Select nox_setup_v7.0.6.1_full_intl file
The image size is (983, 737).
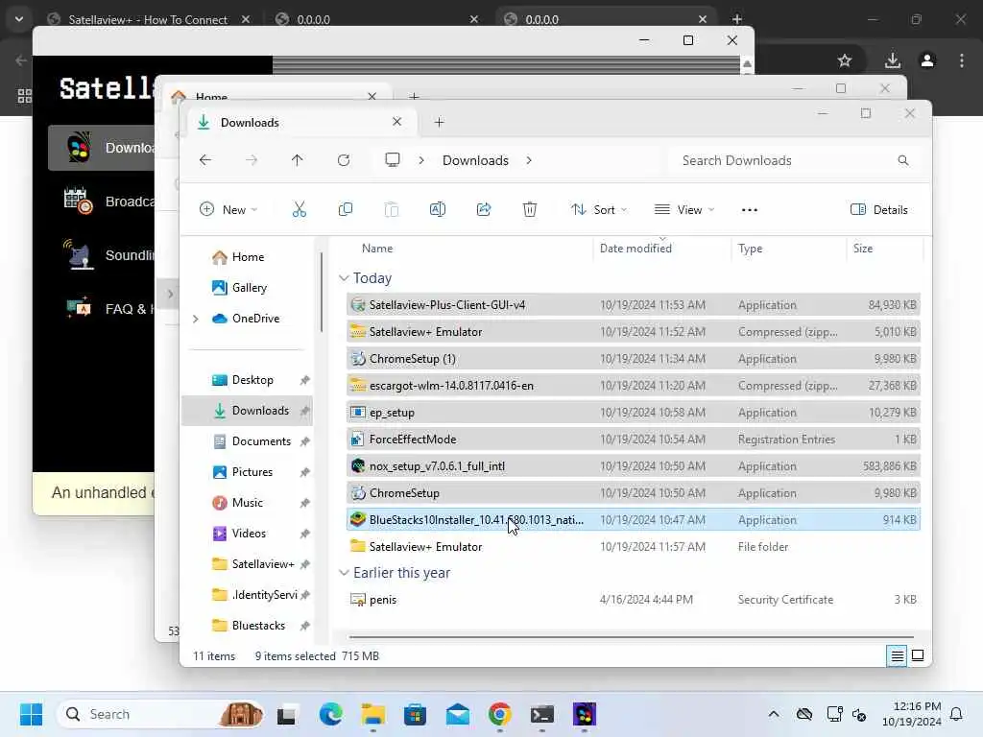pos(634,466)
